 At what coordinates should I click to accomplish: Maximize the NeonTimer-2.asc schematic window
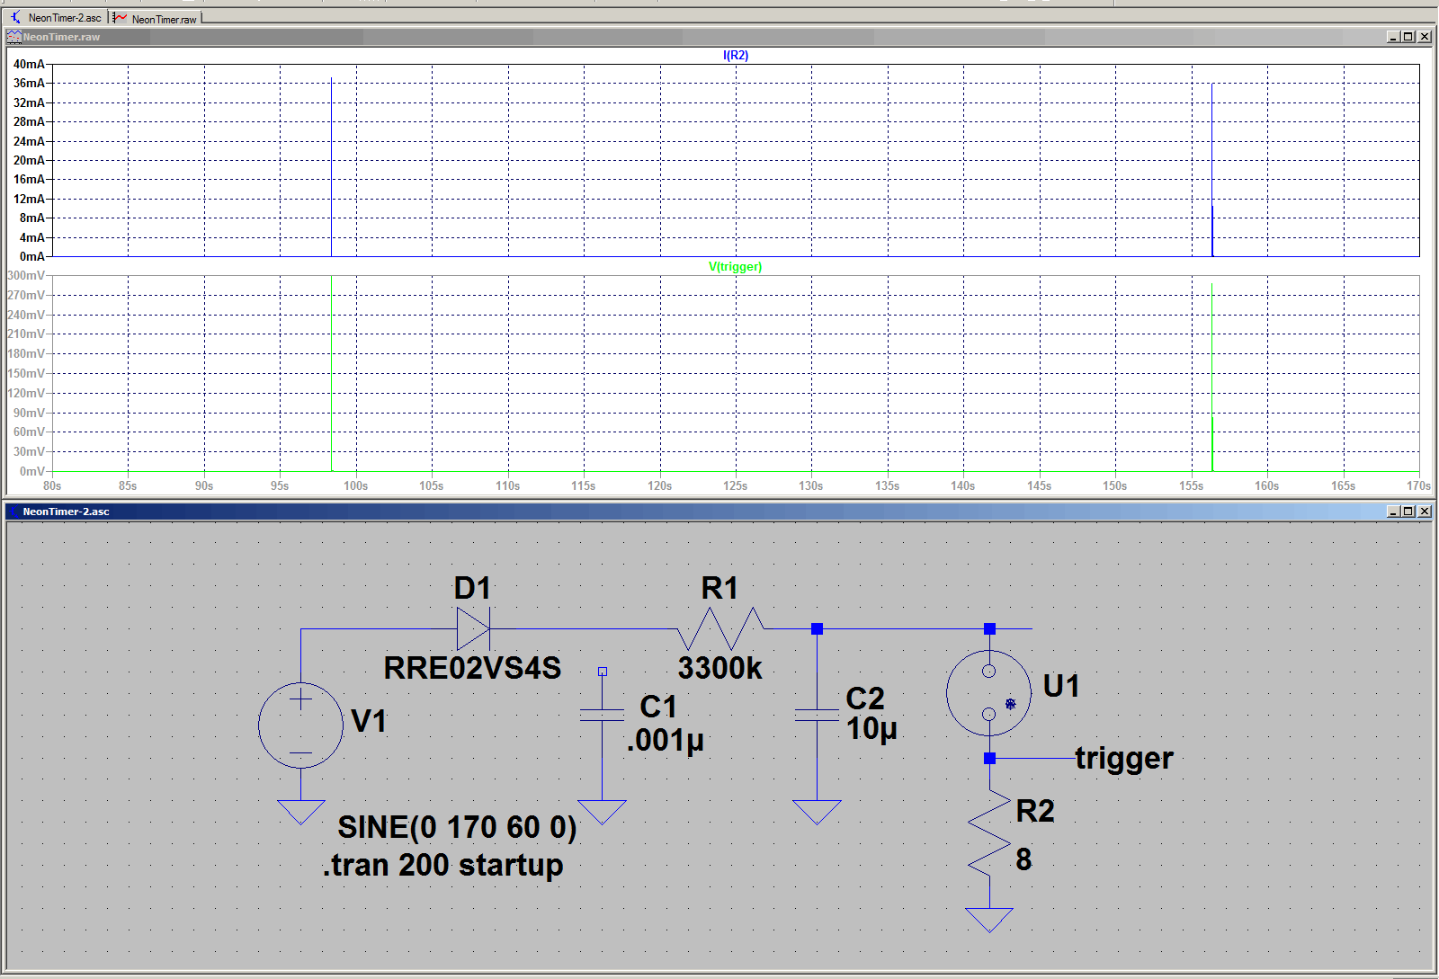[1408, 512]
